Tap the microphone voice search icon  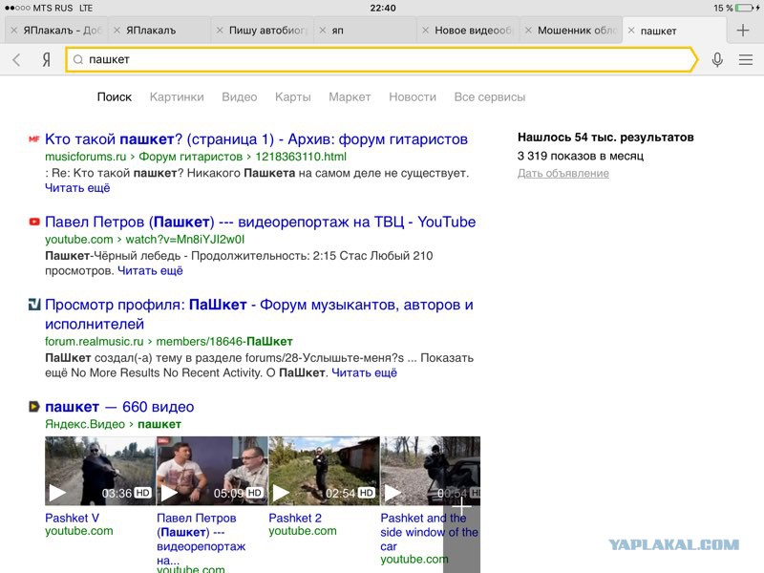717,59
